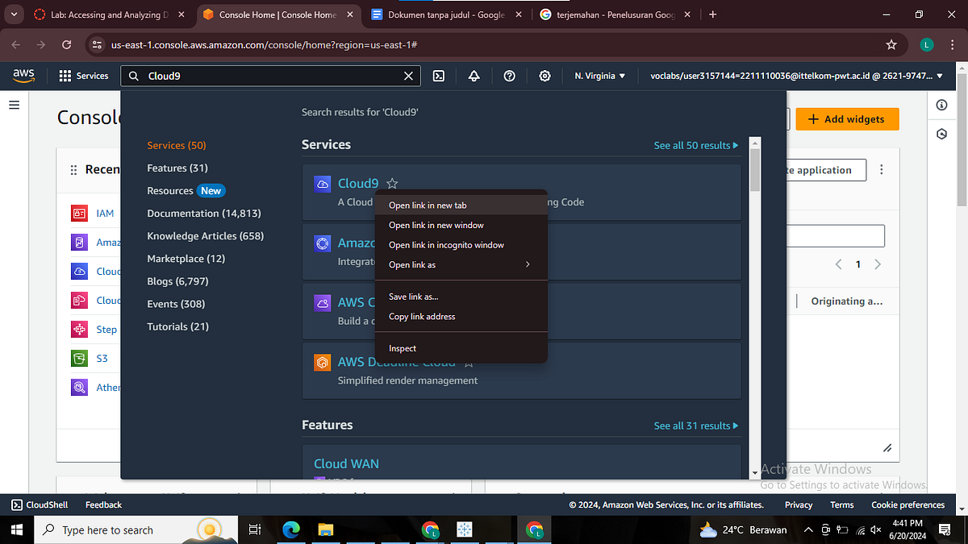Star the Cloud9 search result
Image resolution: width=968 pixels, height=544 pixels.
[x=392, y=183]
